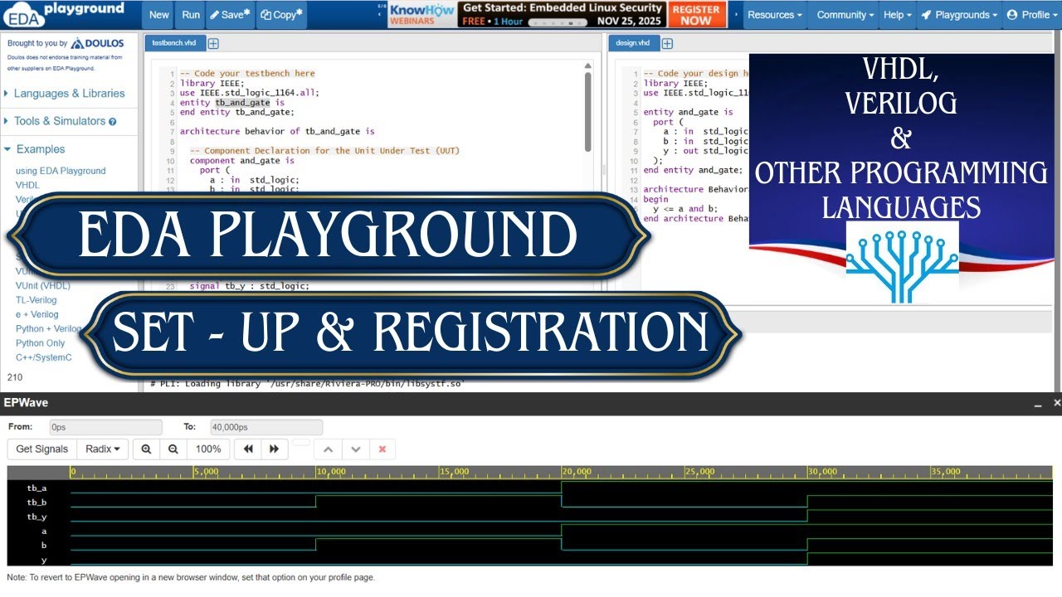This screenshot has width=1062, height=597.
Task: Move selected signal up with arrow
Action: [328, 449]
